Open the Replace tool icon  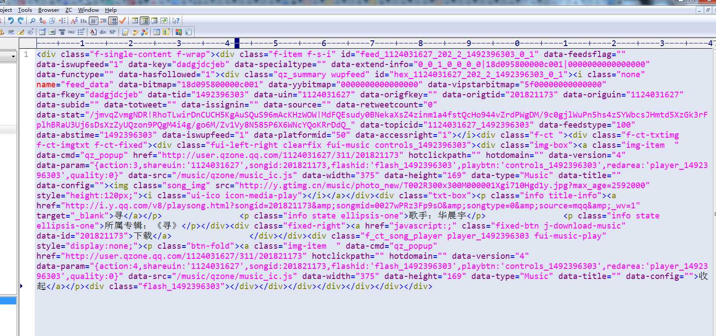(43, 21)
